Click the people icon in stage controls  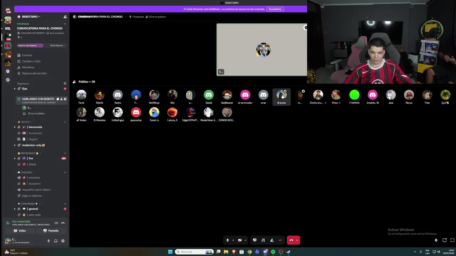pyautogui.click(x=272, y=240)
